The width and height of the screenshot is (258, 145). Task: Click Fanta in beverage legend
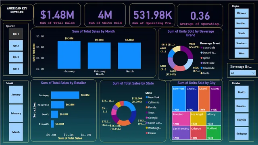tap(205, 73)
